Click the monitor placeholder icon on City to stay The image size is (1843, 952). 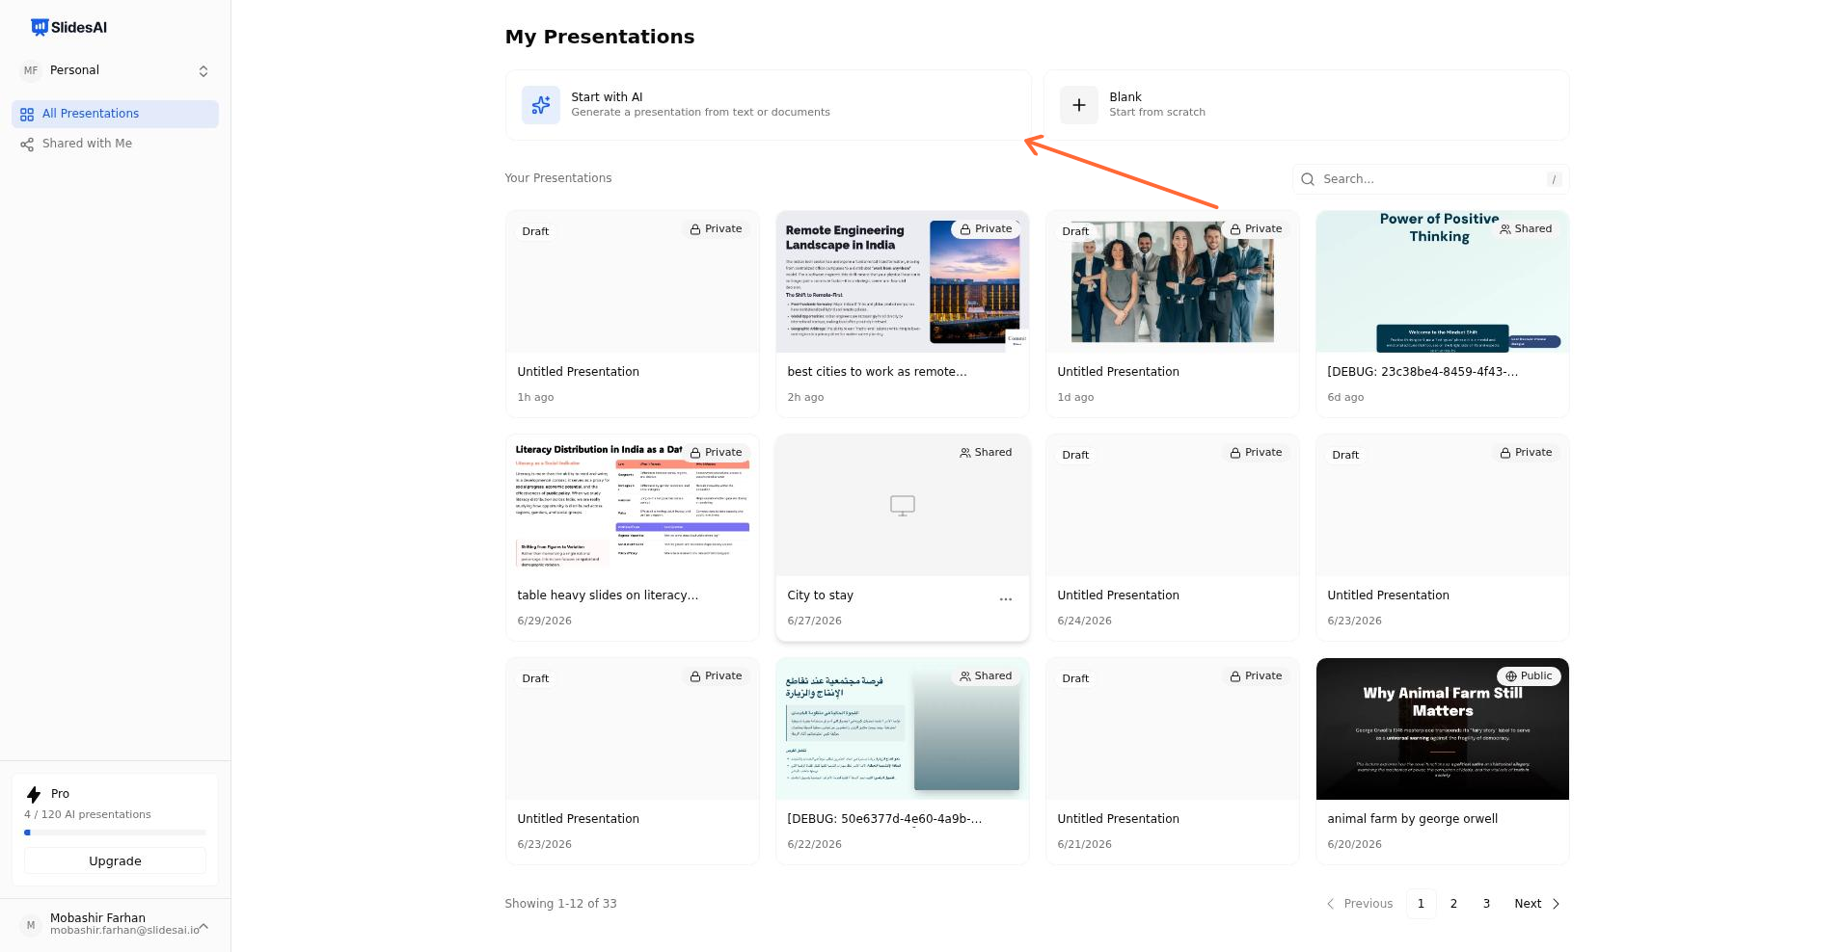point(903,505)
